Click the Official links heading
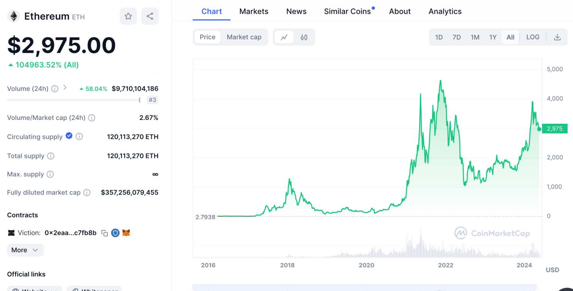The image size is (573, 291). pos(26,274)
